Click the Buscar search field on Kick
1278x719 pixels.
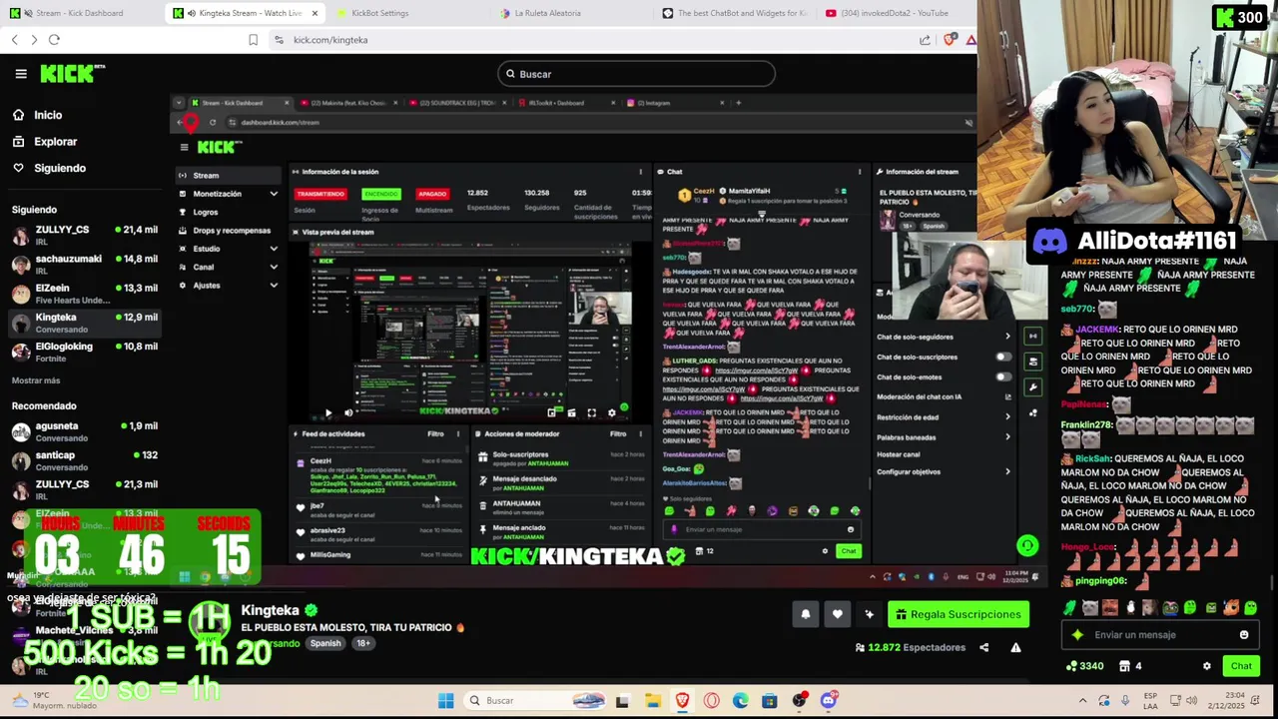click(x=636, y=74)
